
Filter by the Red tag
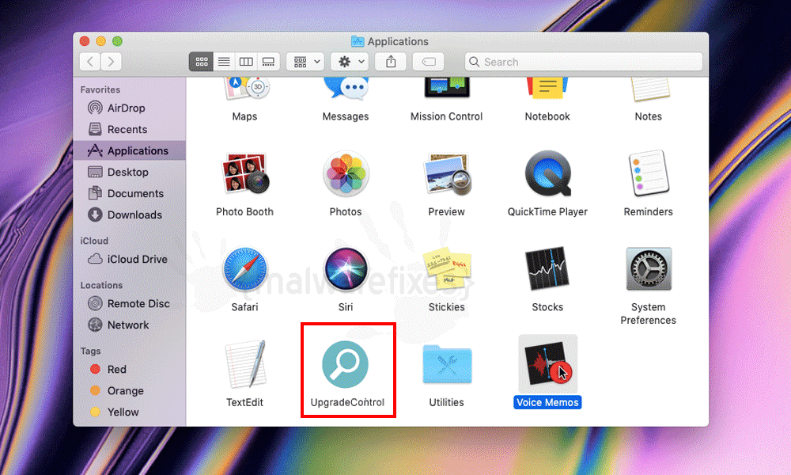[129, 369]
